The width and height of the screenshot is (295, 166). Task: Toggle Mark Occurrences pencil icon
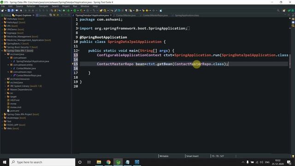pyautogui.click(x=116, y=11)
